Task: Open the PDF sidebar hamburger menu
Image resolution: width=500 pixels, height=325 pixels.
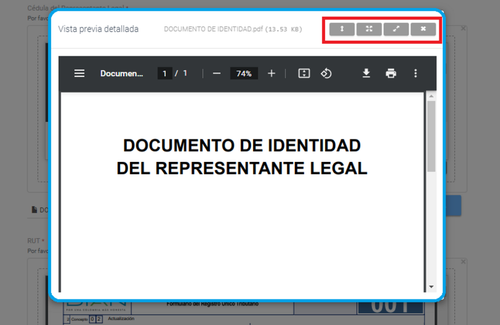Action: click(x=79, y=73)
